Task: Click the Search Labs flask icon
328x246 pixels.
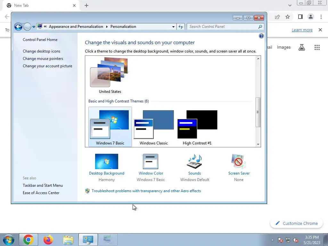Action: click(302, 47)
